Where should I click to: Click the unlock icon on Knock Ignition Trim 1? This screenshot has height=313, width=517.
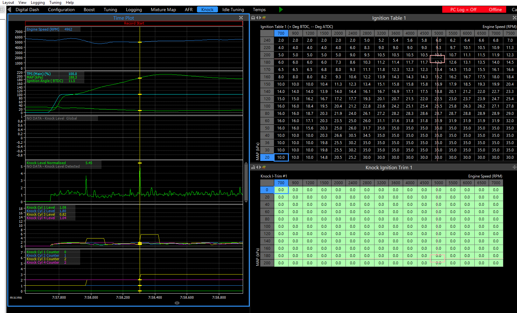coord(253,167)
